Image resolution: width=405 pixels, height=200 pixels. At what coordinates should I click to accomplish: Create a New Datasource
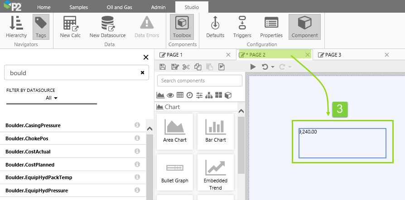click(x=107, y=27)
